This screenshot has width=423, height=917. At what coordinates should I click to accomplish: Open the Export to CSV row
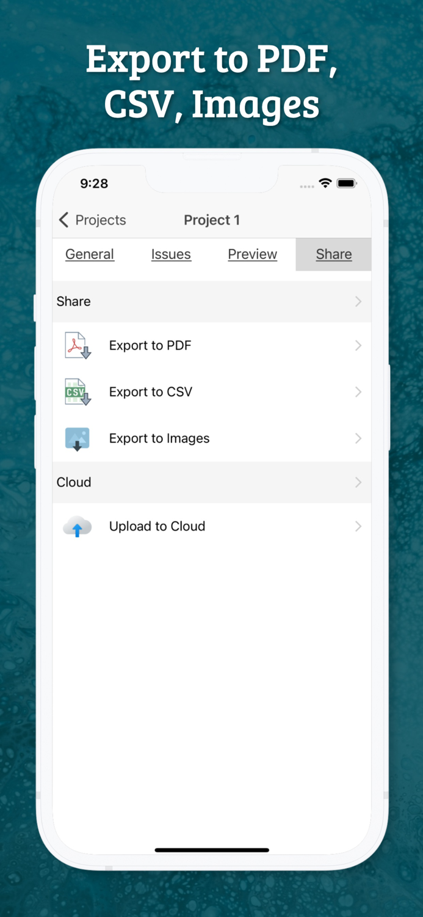point(212,392)
